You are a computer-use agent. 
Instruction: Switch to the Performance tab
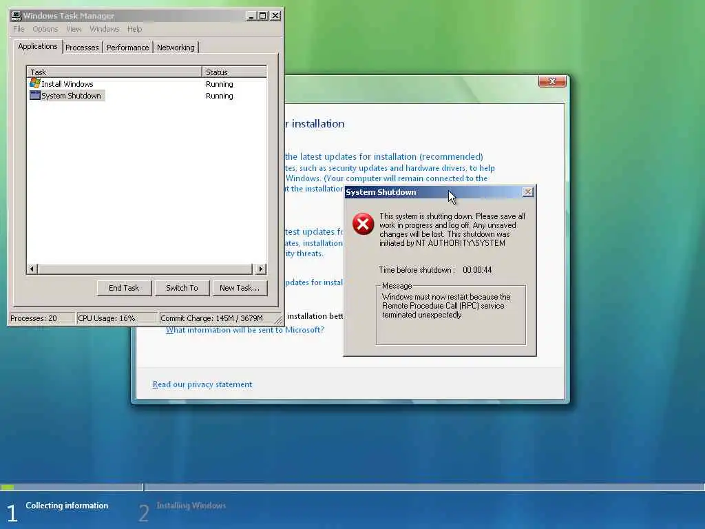127,48
